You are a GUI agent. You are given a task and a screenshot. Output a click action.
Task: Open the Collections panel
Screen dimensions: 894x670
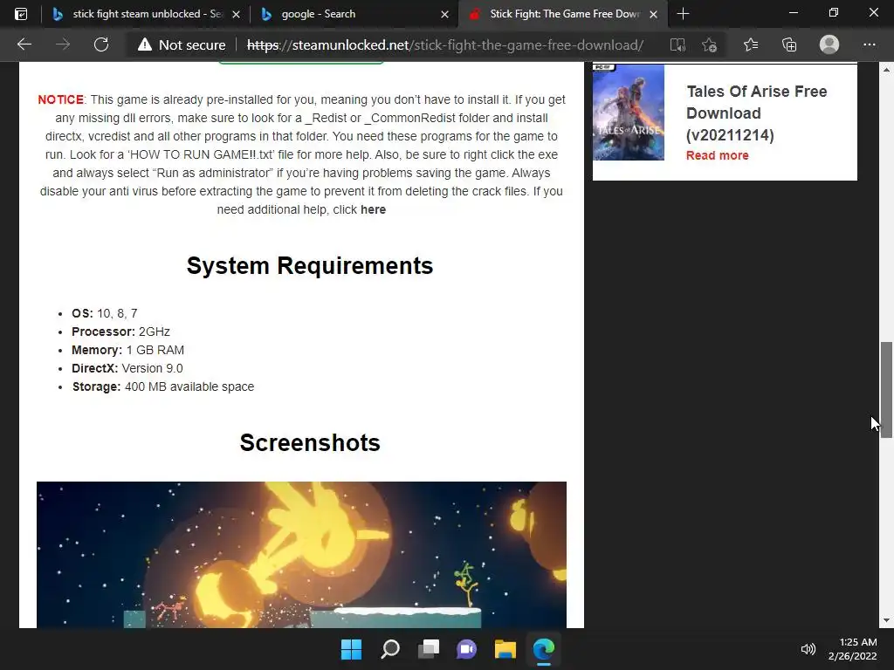coord(789,44)
